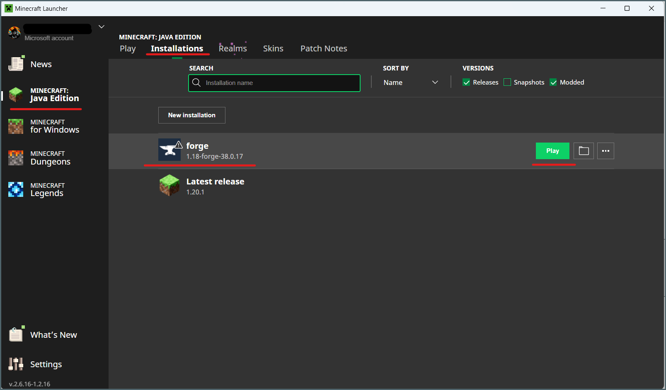Click the forge installation name text

pyautogui.click(x=197, y=146)
